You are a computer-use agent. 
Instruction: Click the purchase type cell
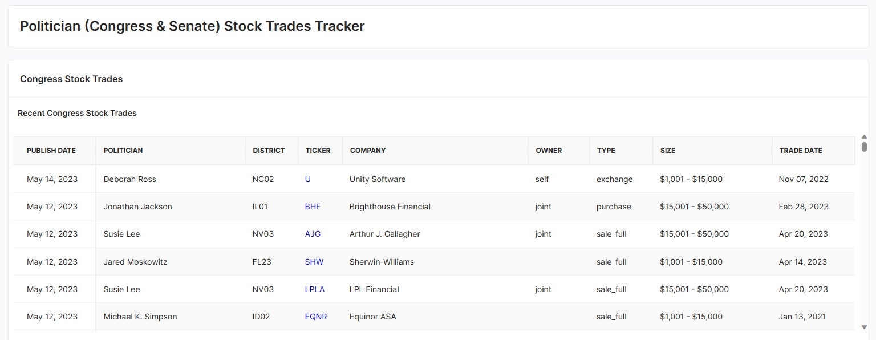(x=620, y=207)
